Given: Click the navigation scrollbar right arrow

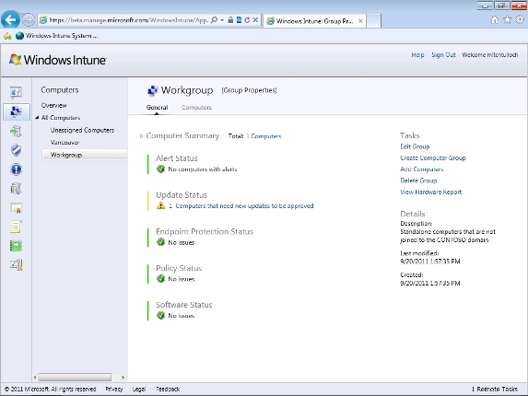Looking at the screenshot, I should tap(123, 378).
